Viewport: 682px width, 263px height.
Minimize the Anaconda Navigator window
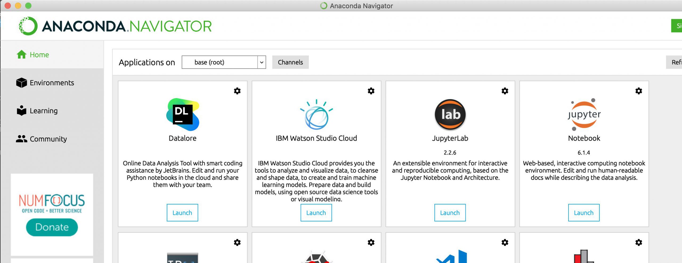click(18, 6)
